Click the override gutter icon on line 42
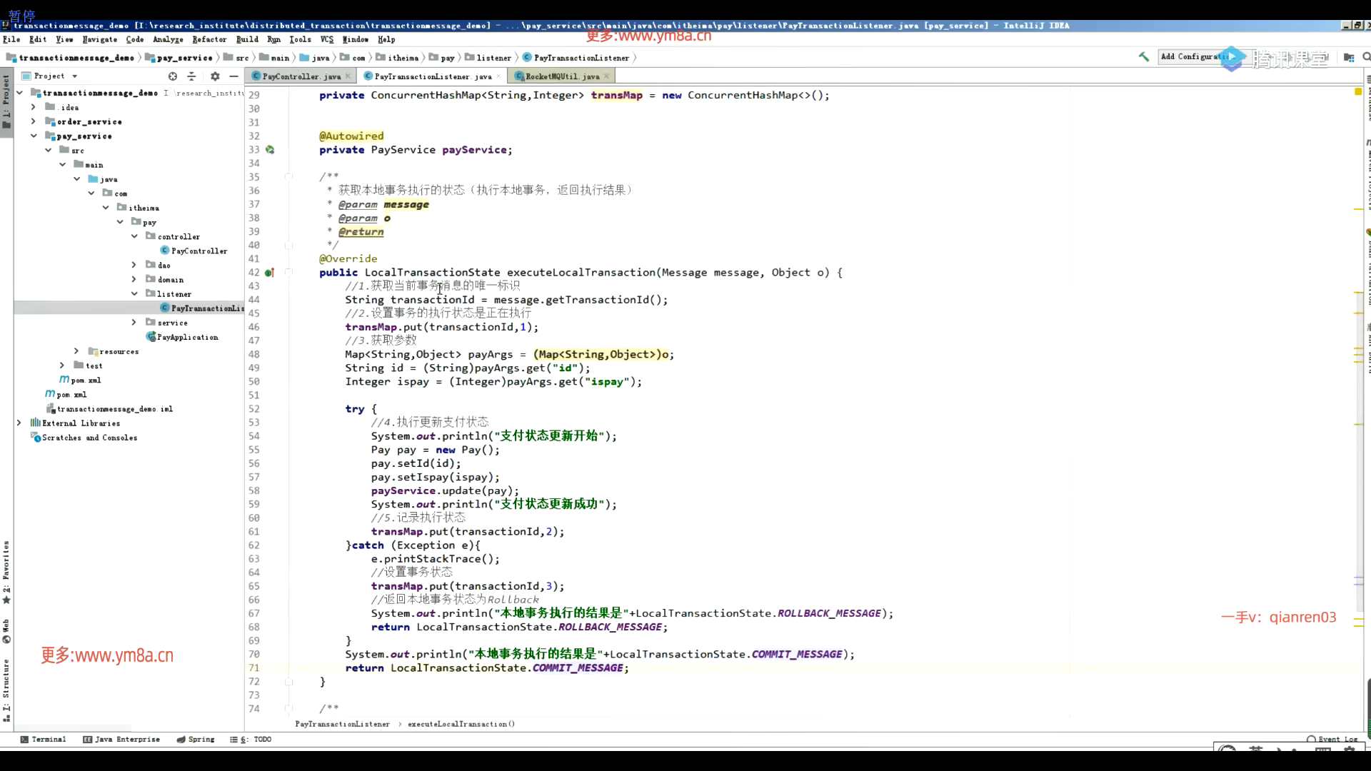The width and height of the screenshot is (1371, 771). [269, 273]
